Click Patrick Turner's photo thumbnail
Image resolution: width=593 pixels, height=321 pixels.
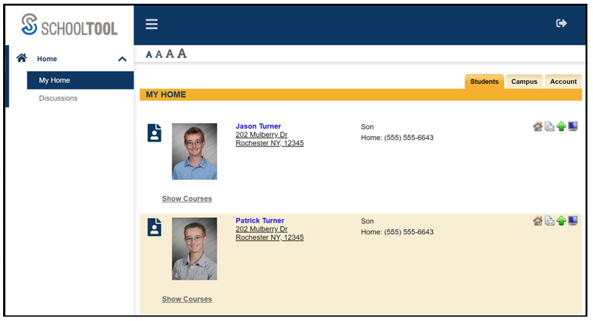coord(194,249)
